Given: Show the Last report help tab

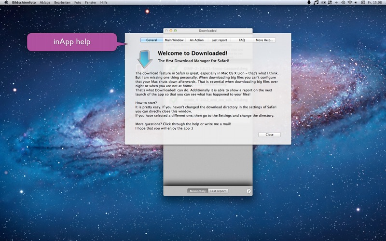Looking at the screenshot, I should click(x=219, y=40).
